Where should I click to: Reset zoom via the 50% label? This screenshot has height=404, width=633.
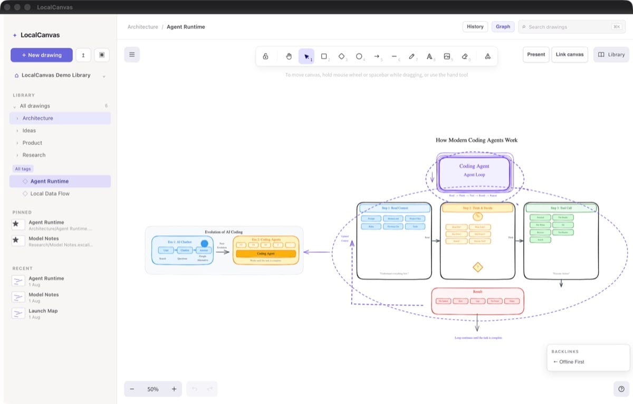click(x=153, y=389)
